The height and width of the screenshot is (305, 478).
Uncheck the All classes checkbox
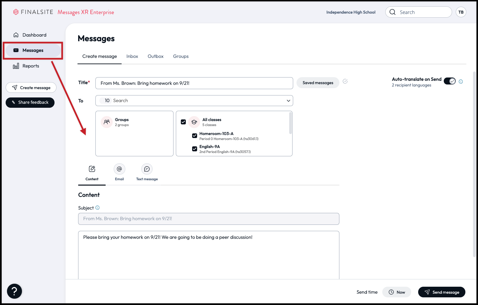183,122
